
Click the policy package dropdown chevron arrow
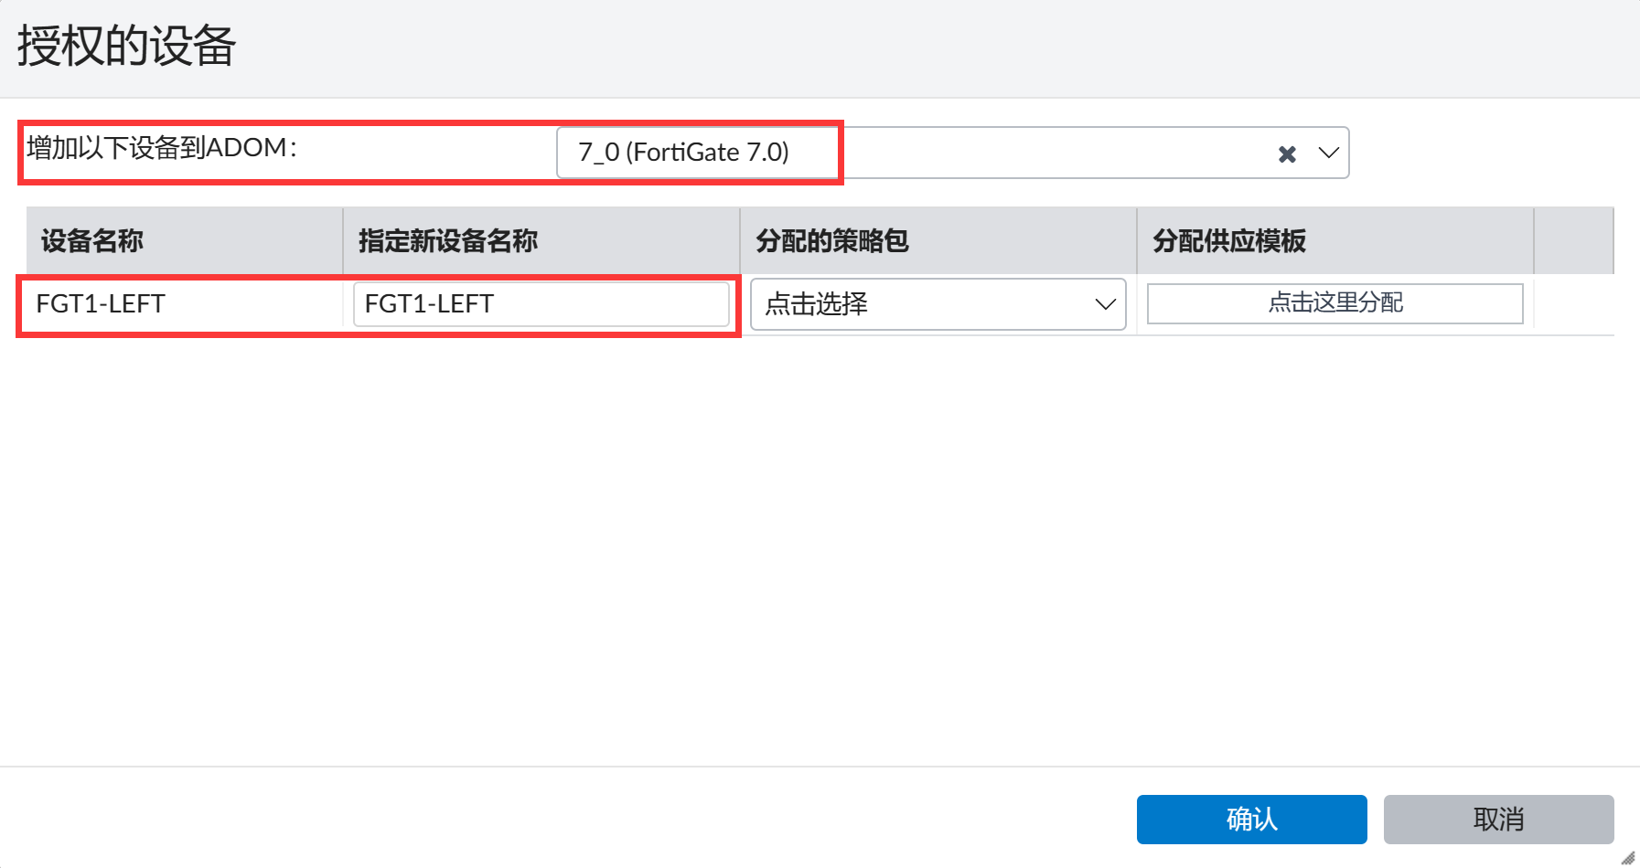[x=1105, y=304]
